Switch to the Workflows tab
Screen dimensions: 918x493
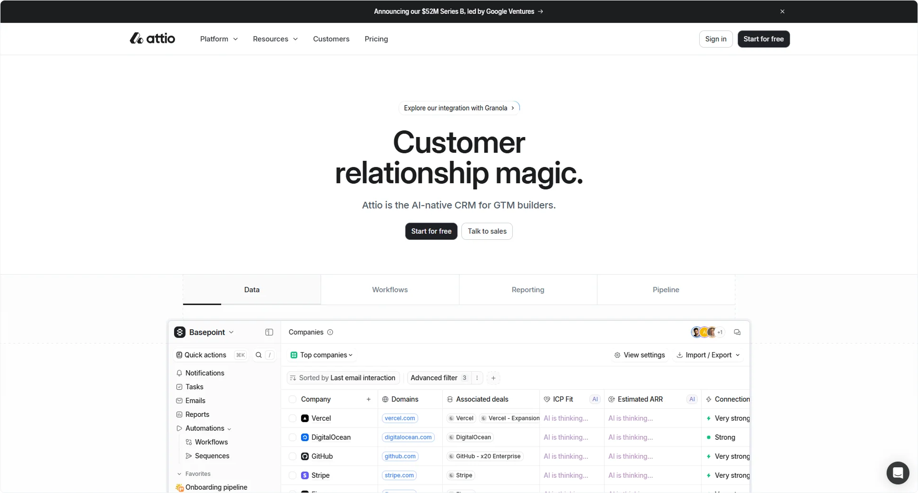coord(390,289)
